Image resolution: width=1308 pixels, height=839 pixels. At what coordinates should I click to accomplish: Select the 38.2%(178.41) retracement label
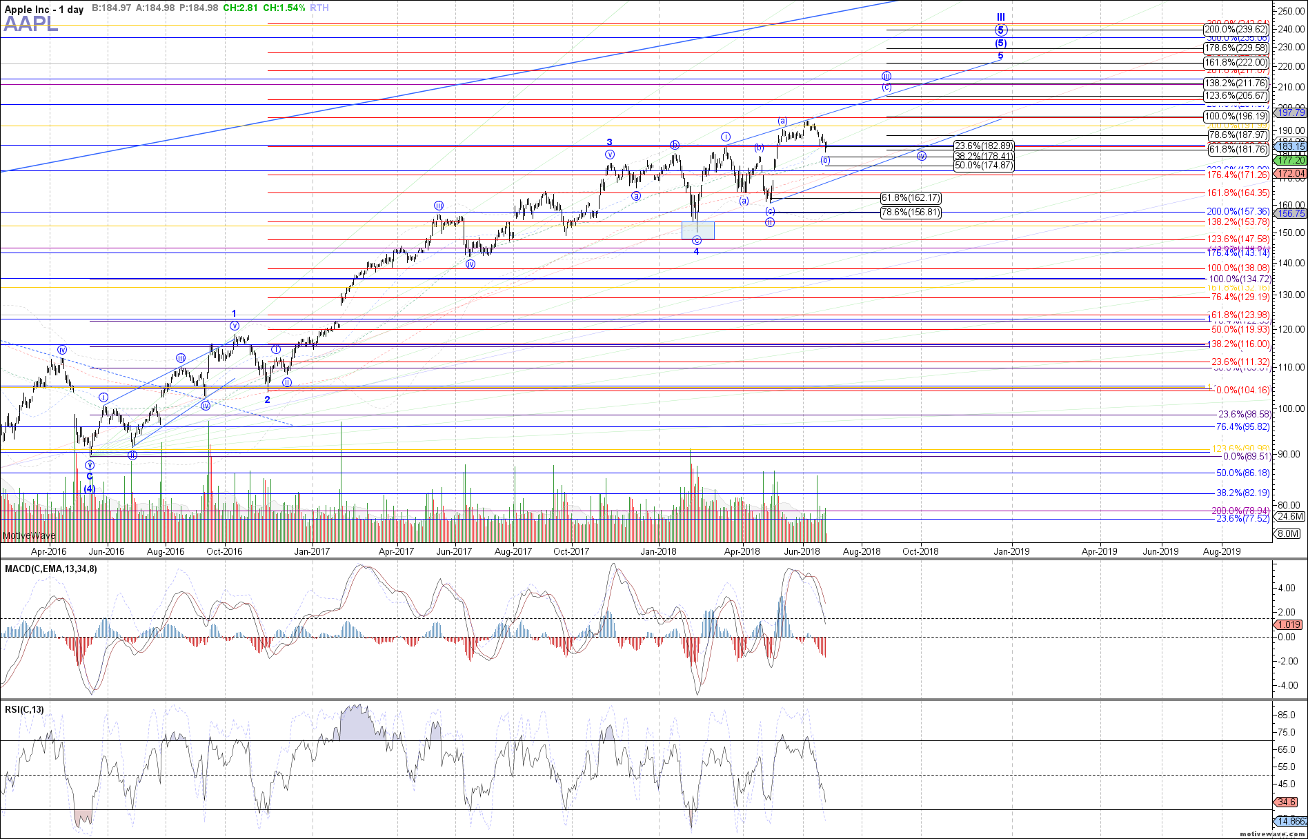pos(984,157)
